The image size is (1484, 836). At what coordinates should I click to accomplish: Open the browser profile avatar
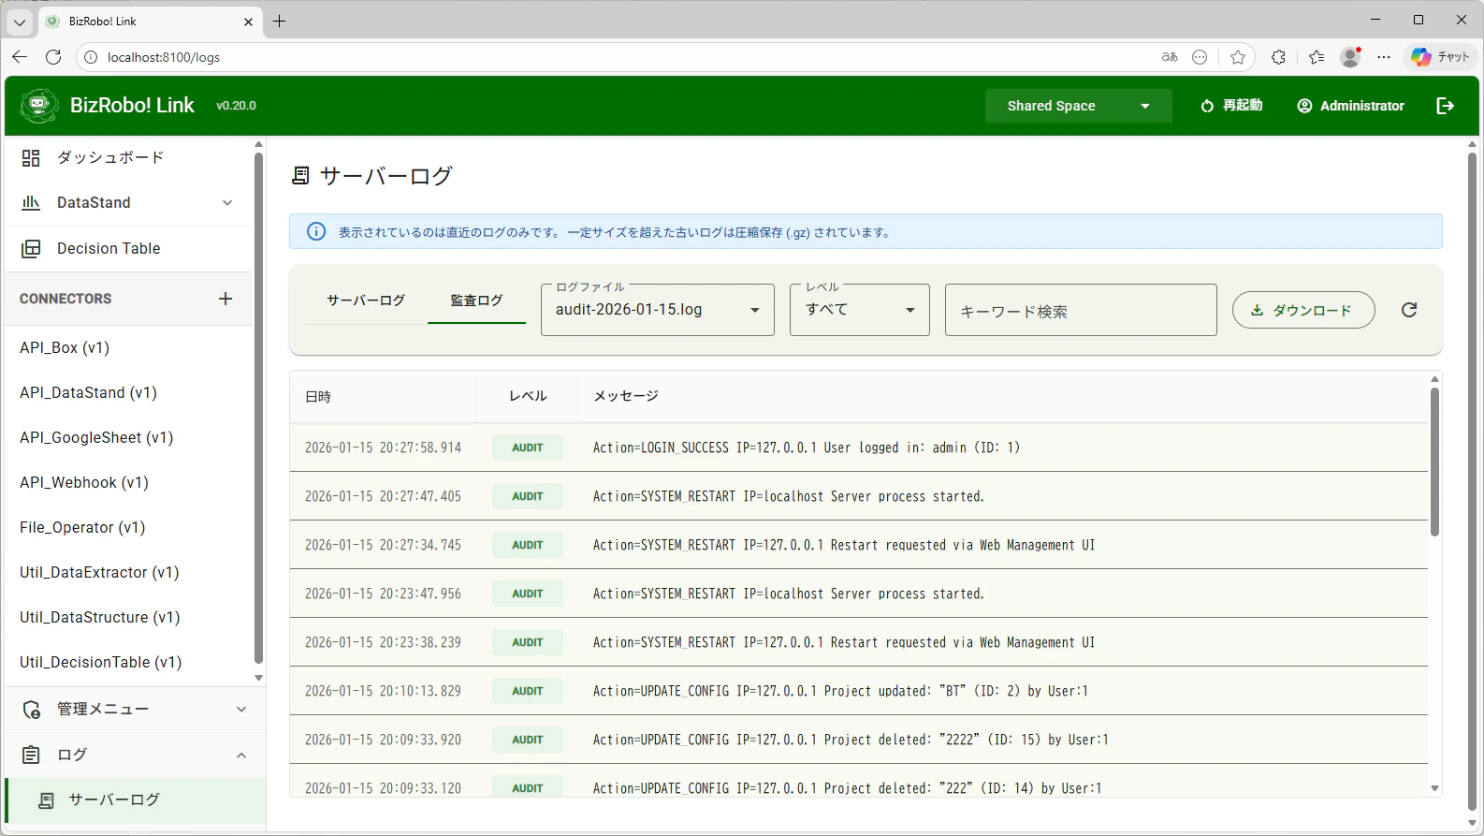point(1350,57)
